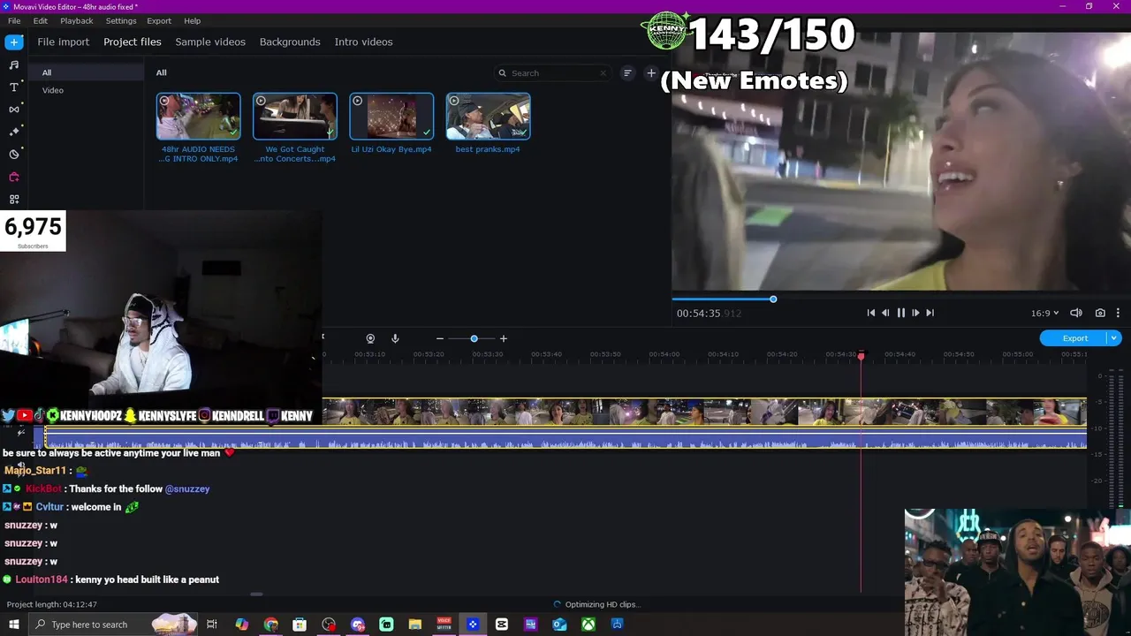Record video with the webcam icon
1131x636 pixels.
pos(370,338)
